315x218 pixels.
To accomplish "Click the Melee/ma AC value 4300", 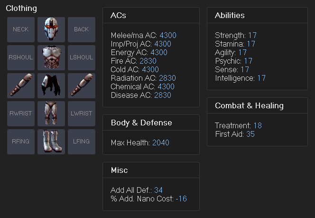I will (168, 36).
